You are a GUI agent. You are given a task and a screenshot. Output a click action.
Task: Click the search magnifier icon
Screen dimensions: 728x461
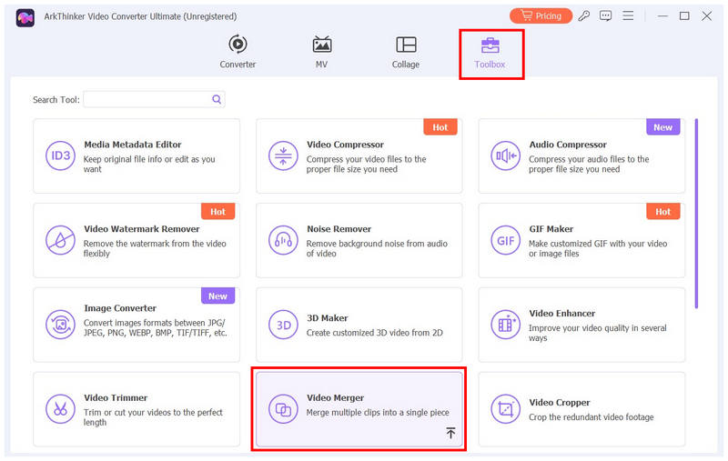tap(217, 99)
